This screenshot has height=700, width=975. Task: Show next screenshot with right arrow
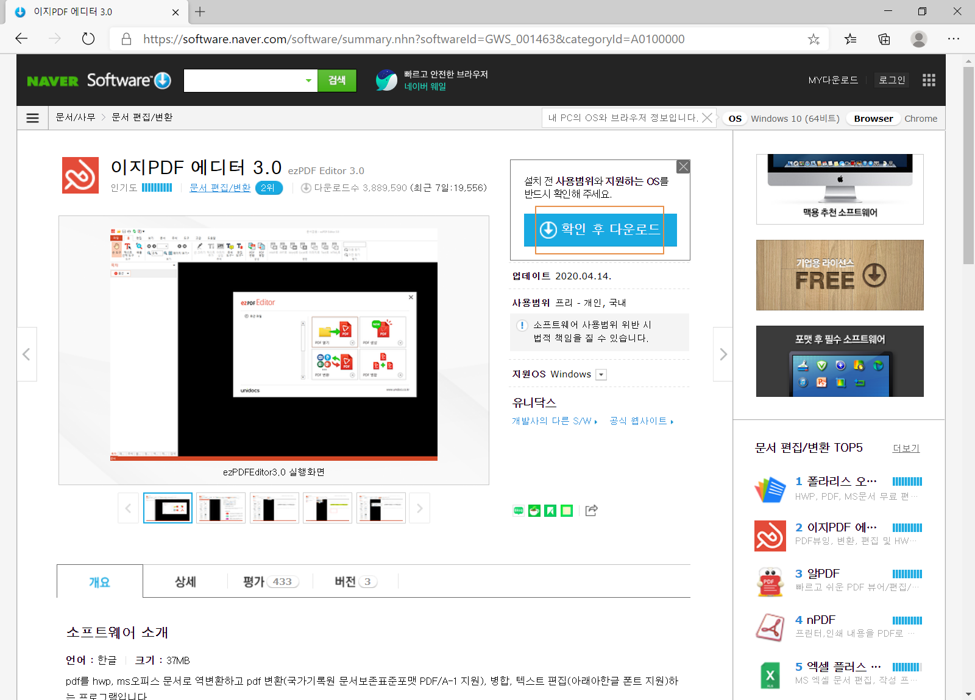tap(723, 354)
